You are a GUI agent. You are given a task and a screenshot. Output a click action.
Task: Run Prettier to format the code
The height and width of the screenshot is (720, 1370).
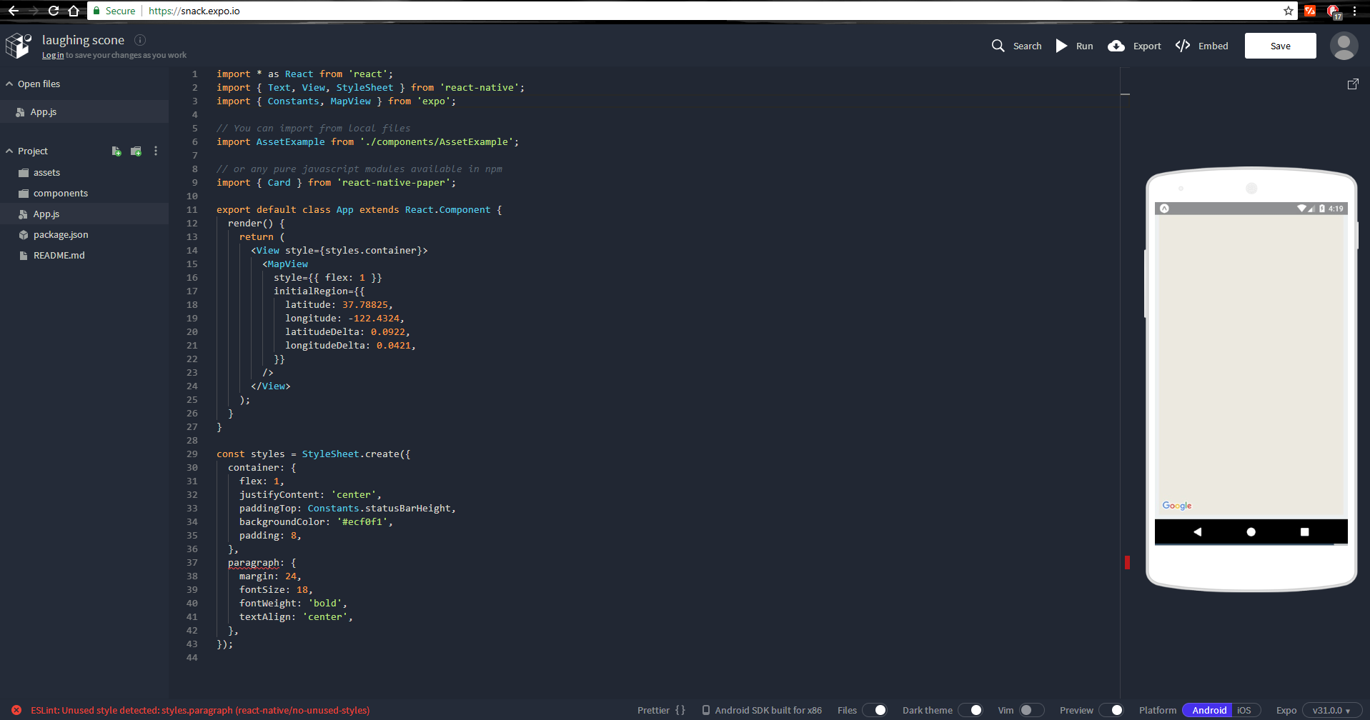point(661,709)
